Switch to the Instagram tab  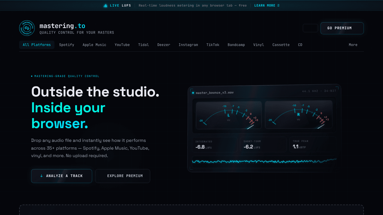coord(188,45)
